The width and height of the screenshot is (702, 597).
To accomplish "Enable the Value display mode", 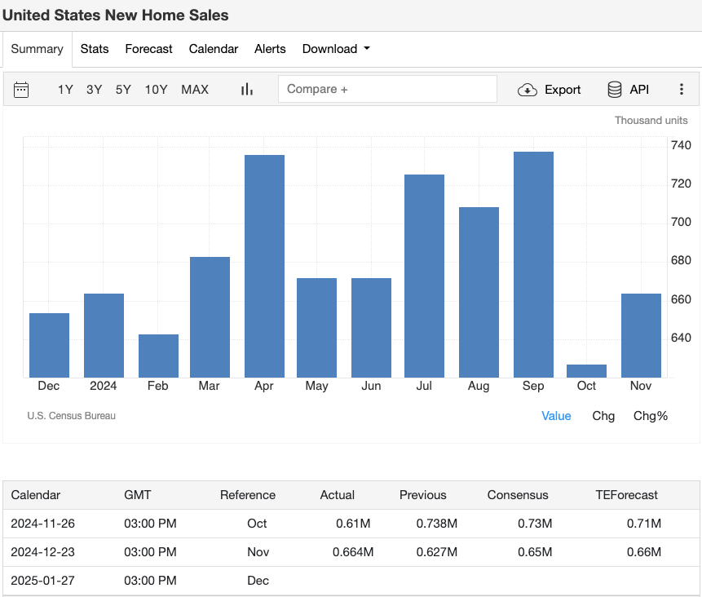I will pos(556,416).
